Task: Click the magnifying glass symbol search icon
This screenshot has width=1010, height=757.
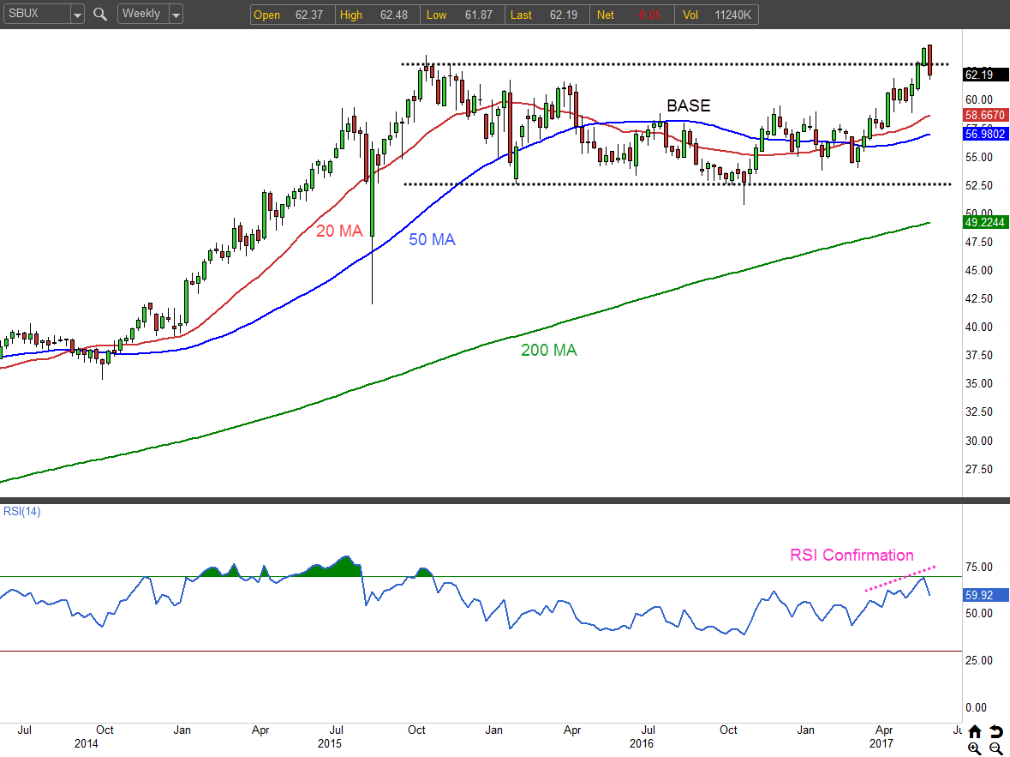Action: click(100, 14)
